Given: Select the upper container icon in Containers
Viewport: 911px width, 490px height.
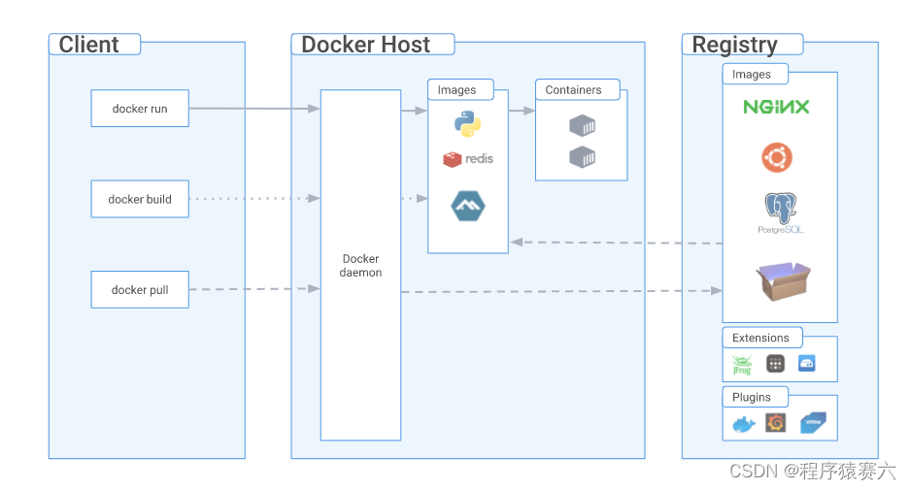Looking at the screenshot, I should 582,125.
